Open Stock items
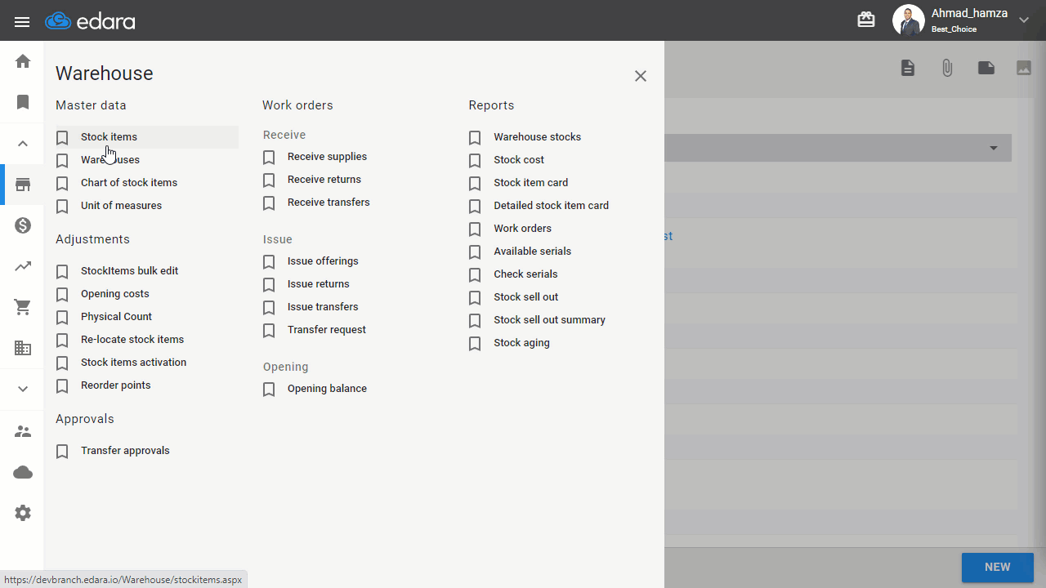Viewport: 1046px width, 588px height. [109, 137]
